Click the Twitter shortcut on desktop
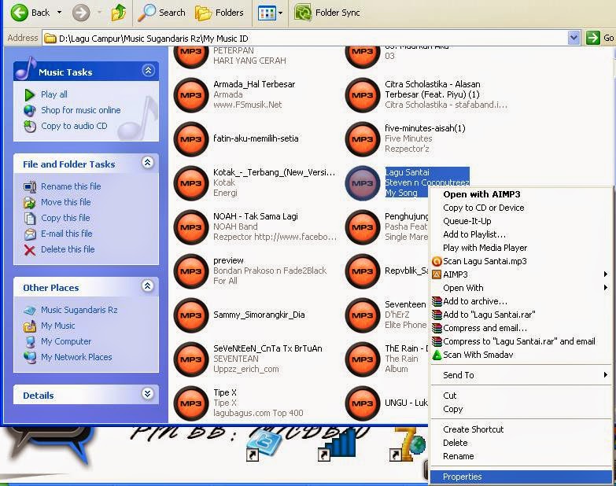The height and width of the screenshot is (486, 616). coord(263,444)
